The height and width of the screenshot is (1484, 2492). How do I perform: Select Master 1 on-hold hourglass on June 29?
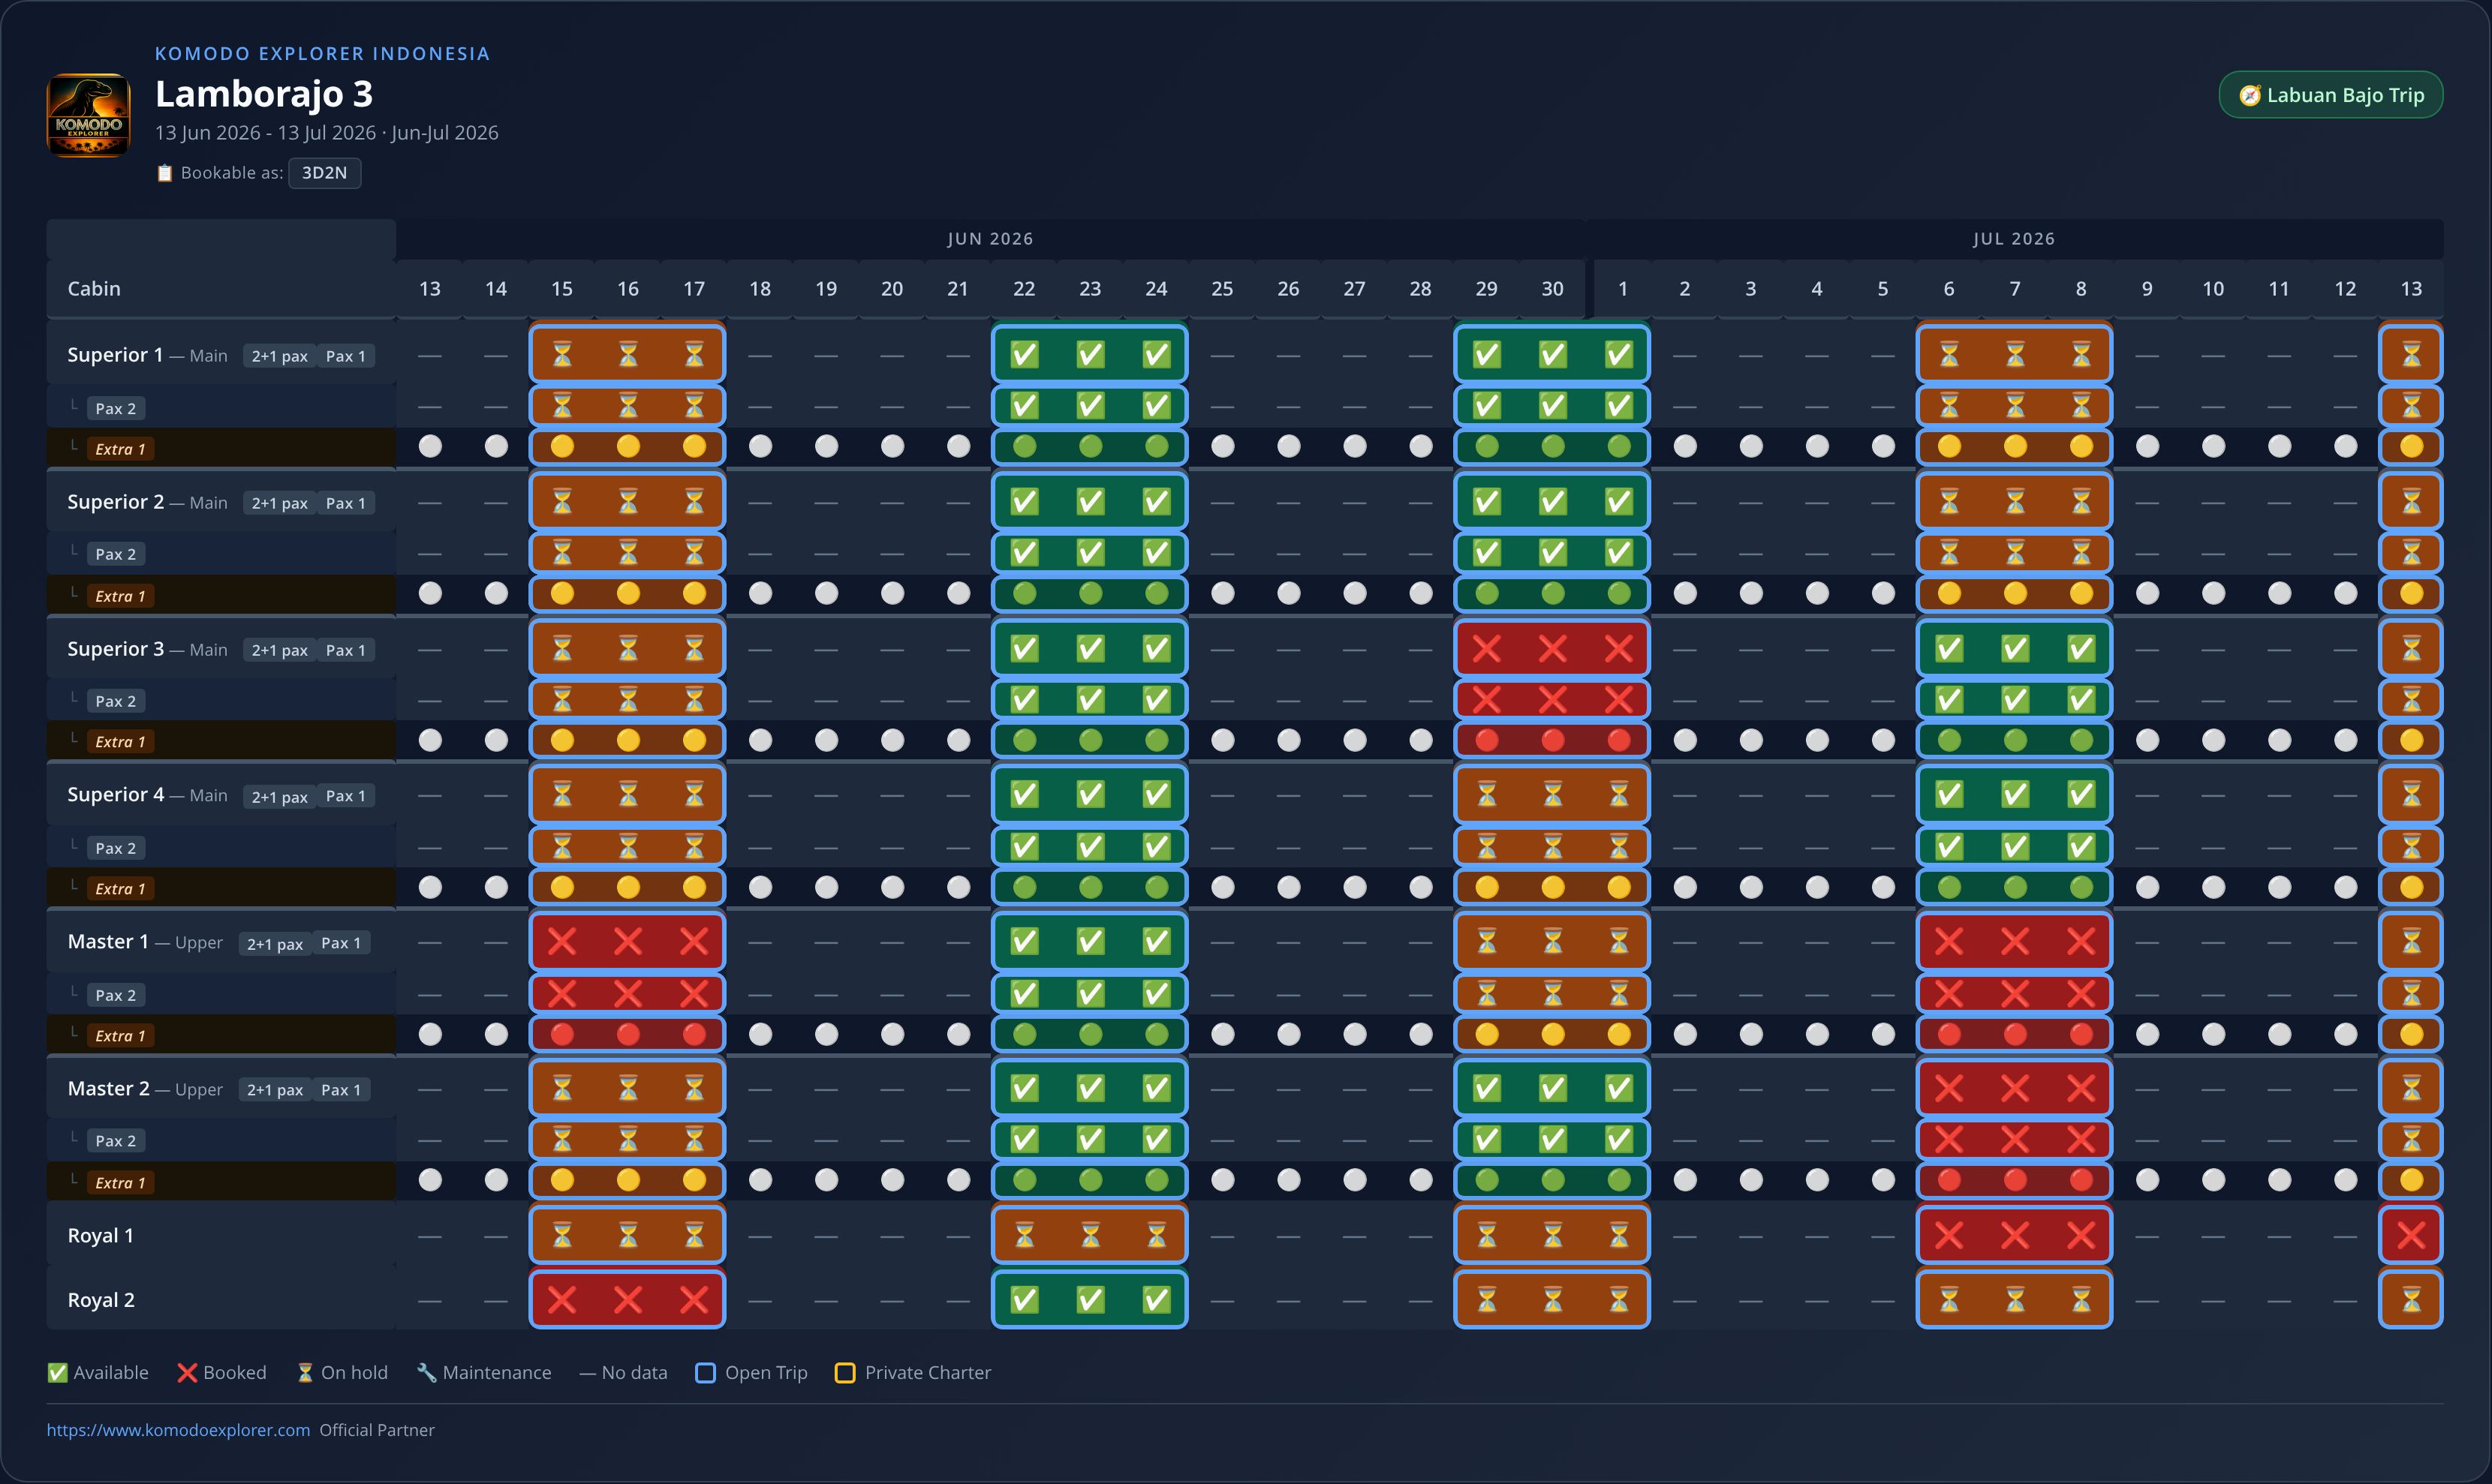pyautogui.click(x=1487, y=941)
